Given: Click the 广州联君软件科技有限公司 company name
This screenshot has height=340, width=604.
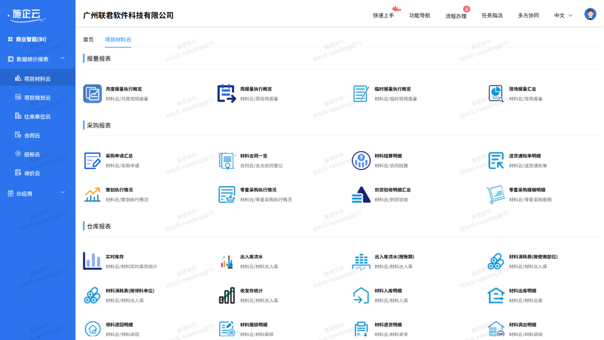Looking at the screenshot, I should (x=128, y=16).
